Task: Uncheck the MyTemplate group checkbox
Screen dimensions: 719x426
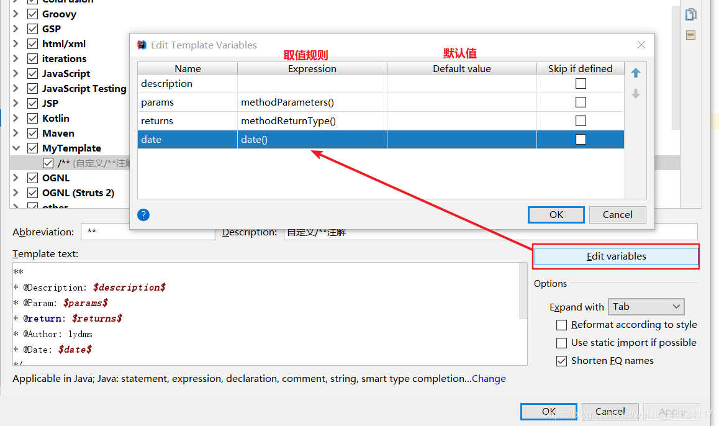Action: 32,148
